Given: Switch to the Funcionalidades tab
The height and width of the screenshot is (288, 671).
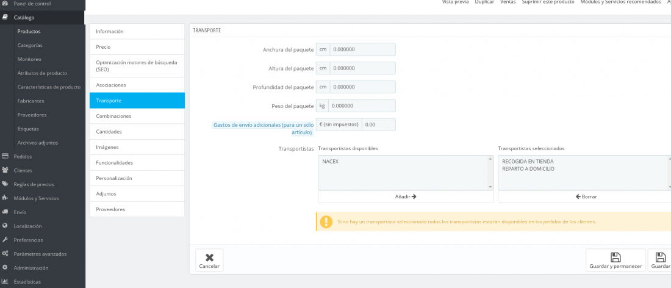Looking at the screenshot, I should [137, 163].
